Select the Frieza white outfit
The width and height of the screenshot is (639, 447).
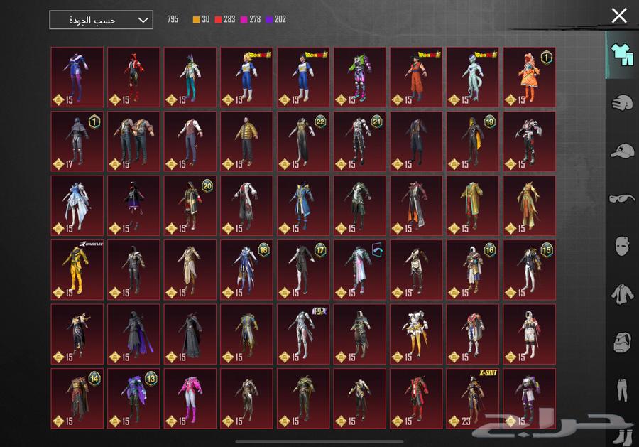(473, 77)
